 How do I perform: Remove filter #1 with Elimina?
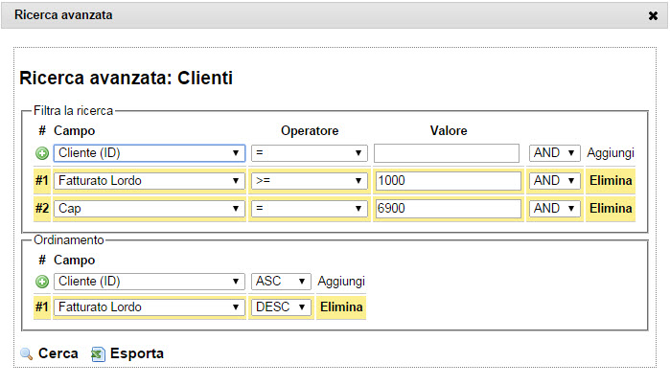click(611, 181)
